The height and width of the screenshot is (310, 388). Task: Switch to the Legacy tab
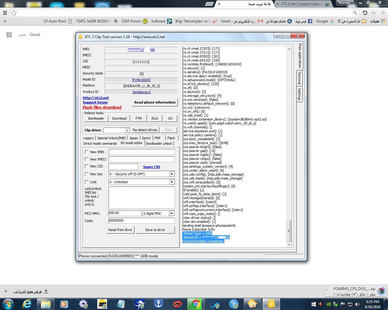[89, 138]
